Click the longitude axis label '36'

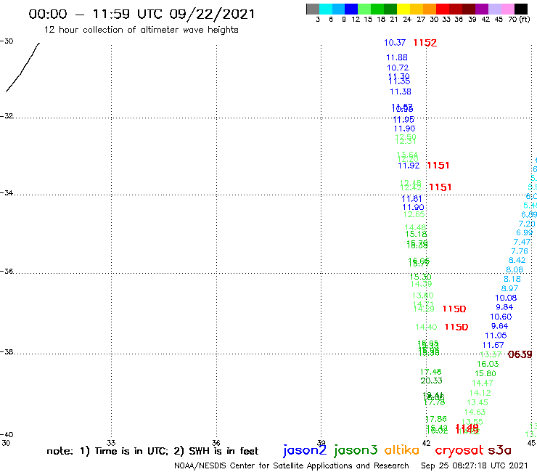[216, 443]
